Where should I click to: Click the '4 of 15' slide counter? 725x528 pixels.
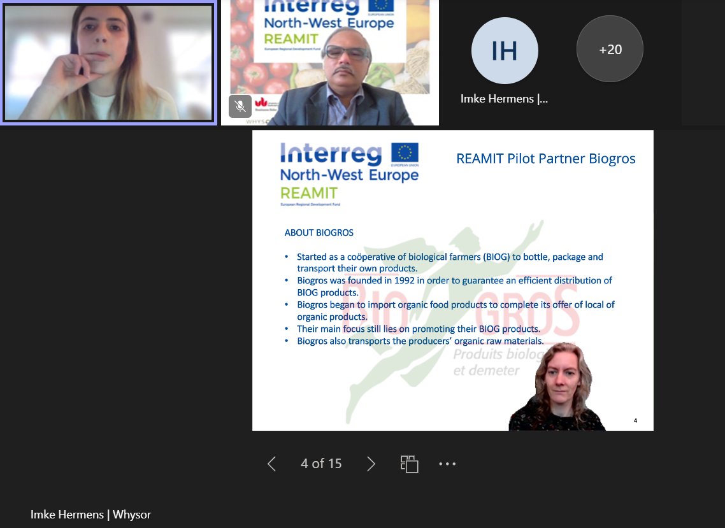(x=321, y=463)
